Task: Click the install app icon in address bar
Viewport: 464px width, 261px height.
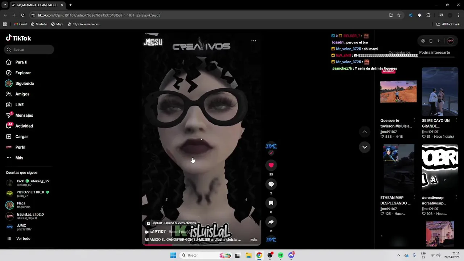Action: (391, 15)
